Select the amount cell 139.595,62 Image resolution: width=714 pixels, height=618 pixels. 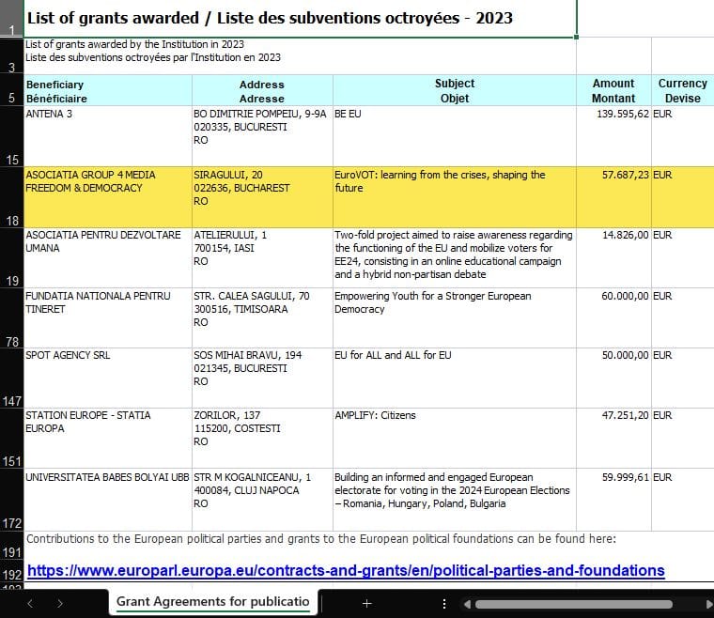pos(613,136)
